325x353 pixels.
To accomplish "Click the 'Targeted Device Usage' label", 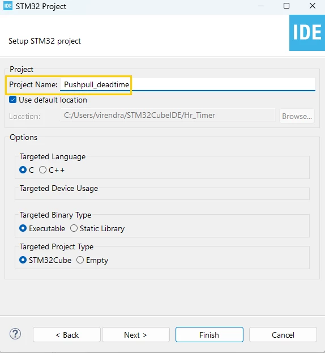I will coord(59,188).
